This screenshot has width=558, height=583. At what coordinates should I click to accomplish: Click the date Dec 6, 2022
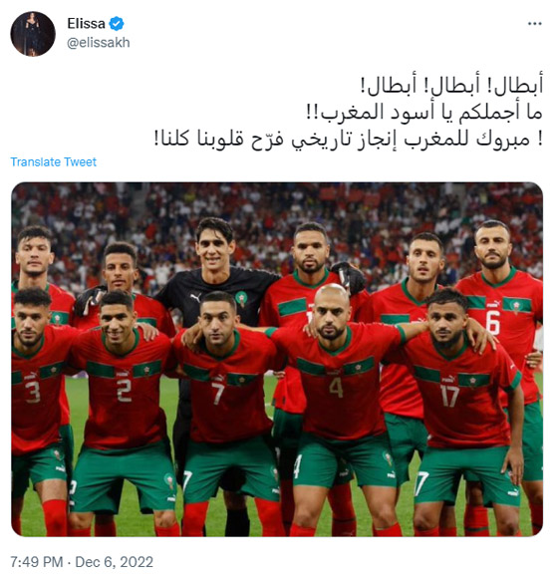(115, 562)
